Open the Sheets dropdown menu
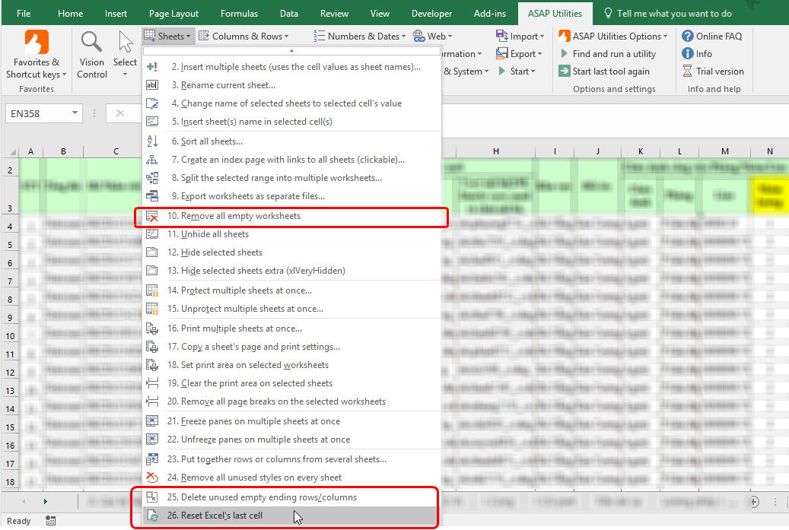Viewport: 789px width, 530px height. tap(167, 36)
